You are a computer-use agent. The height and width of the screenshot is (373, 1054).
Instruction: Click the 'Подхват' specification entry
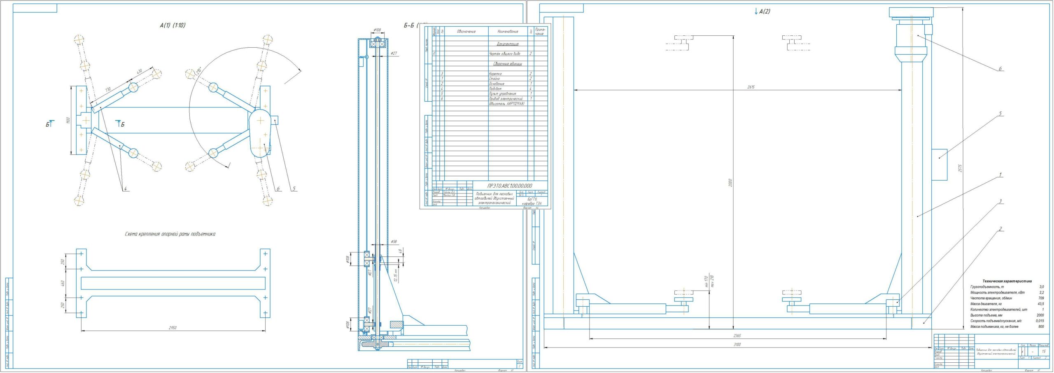click(x=495, y=89)
